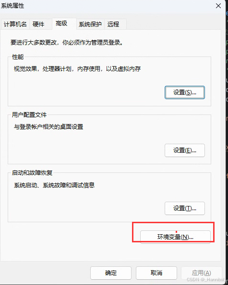Screen dimensions: 228x285
Task: Switch to the 计算机名 tab
Action: [x=15, y=24]
